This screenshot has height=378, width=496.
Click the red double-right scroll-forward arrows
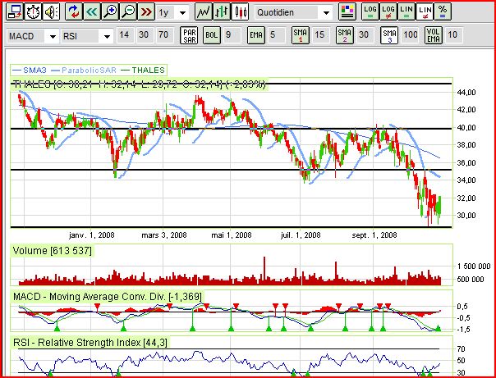coord(147,12)
